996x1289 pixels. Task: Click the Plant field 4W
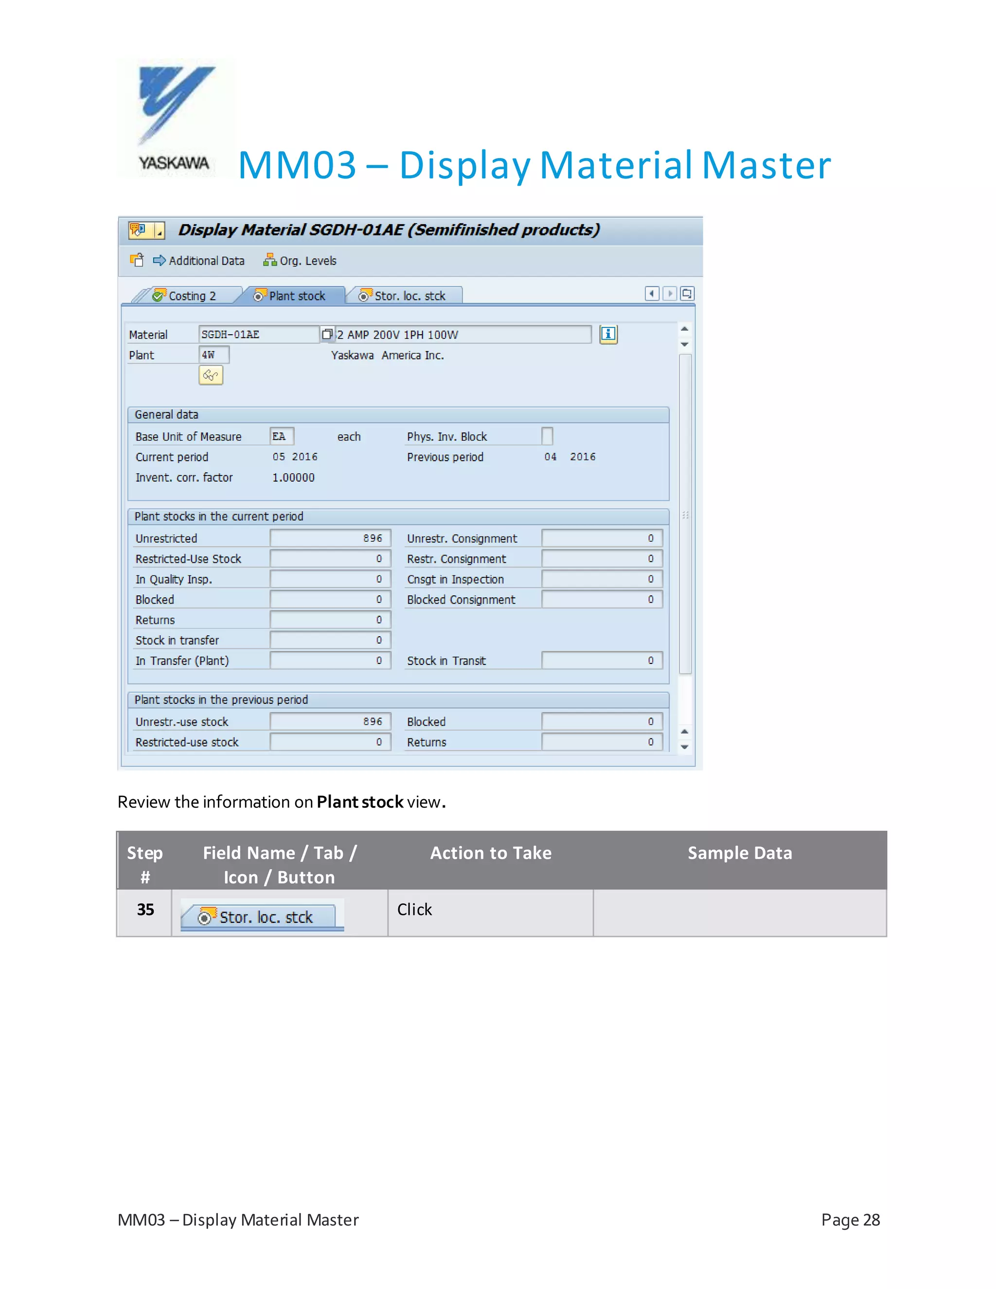(213, 355)
